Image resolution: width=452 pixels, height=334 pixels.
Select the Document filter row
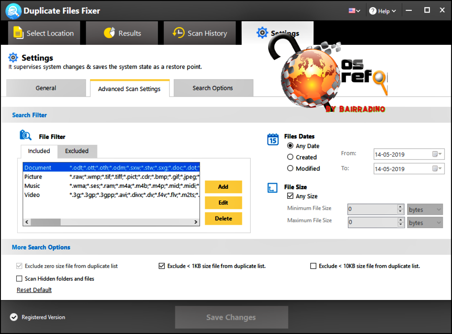pyautogui.click(x=111, y=167)
